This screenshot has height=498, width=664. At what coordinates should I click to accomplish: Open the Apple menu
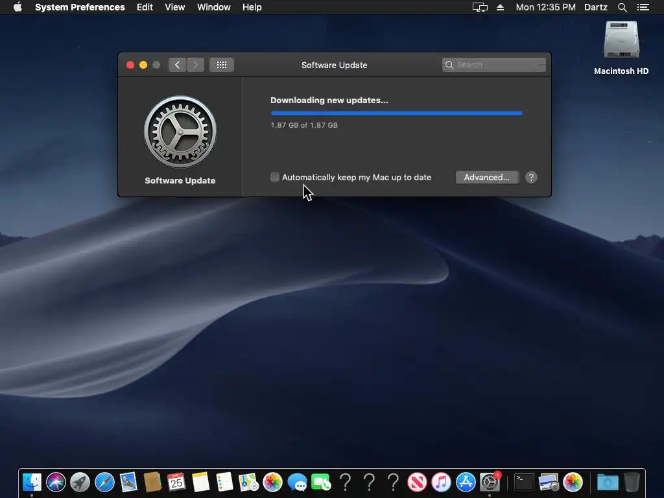(18, 7)
